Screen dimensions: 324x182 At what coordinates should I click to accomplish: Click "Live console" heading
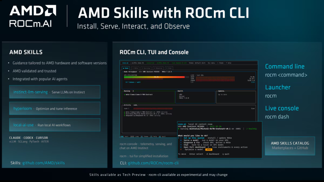pyautogui.click(x=282, y=108)
